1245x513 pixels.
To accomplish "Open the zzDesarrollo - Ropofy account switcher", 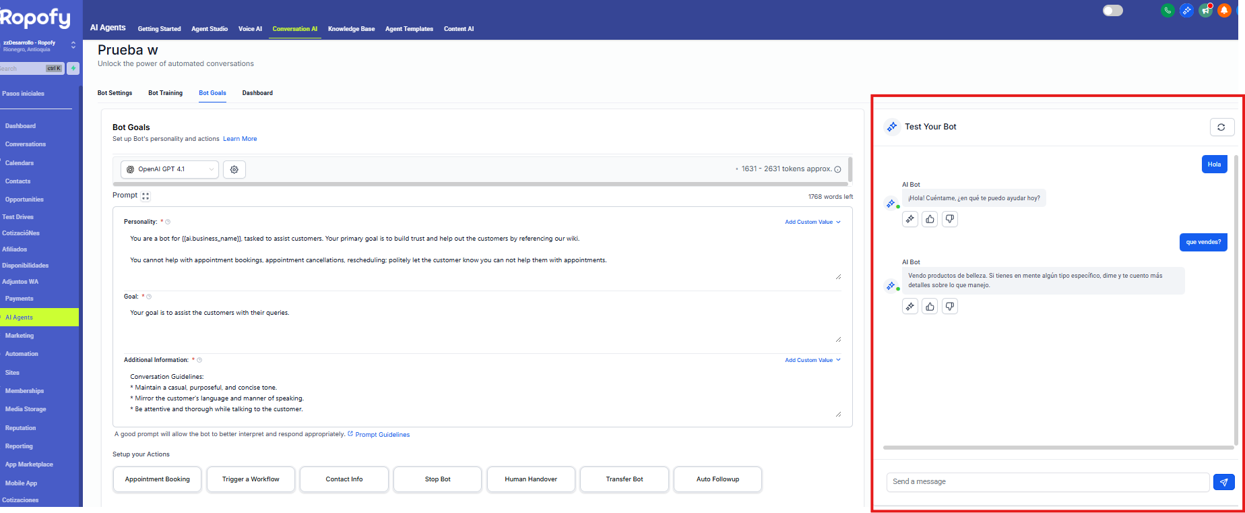I will pos(38,45).
